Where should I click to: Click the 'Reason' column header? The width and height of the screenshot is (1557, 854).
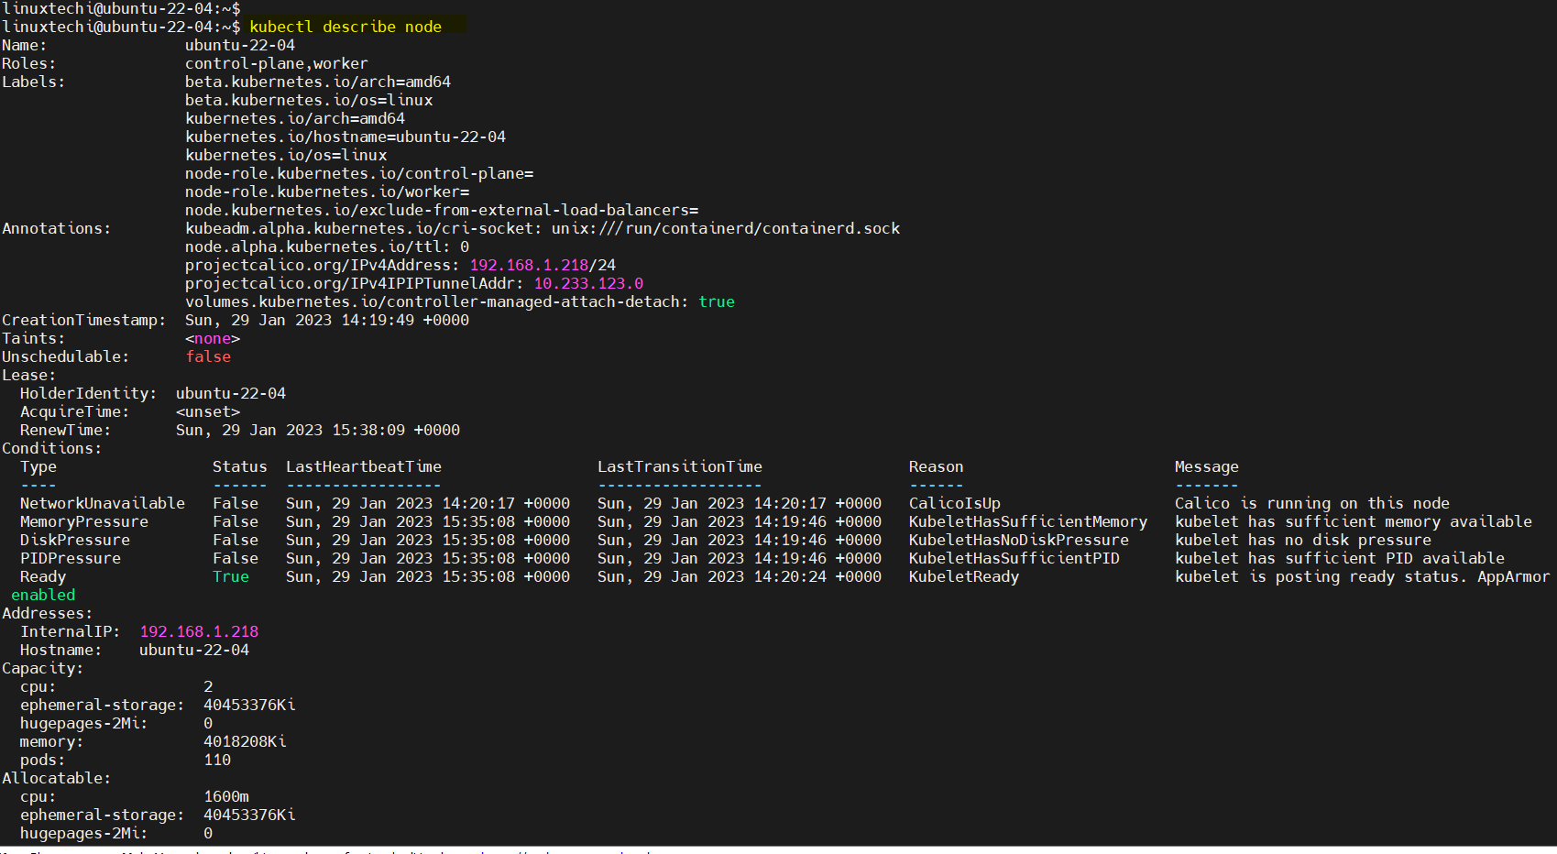pyautogui.click(x=936, y=466)
